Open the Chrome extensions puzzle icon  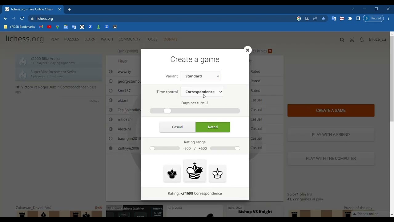tap(350, 18)
